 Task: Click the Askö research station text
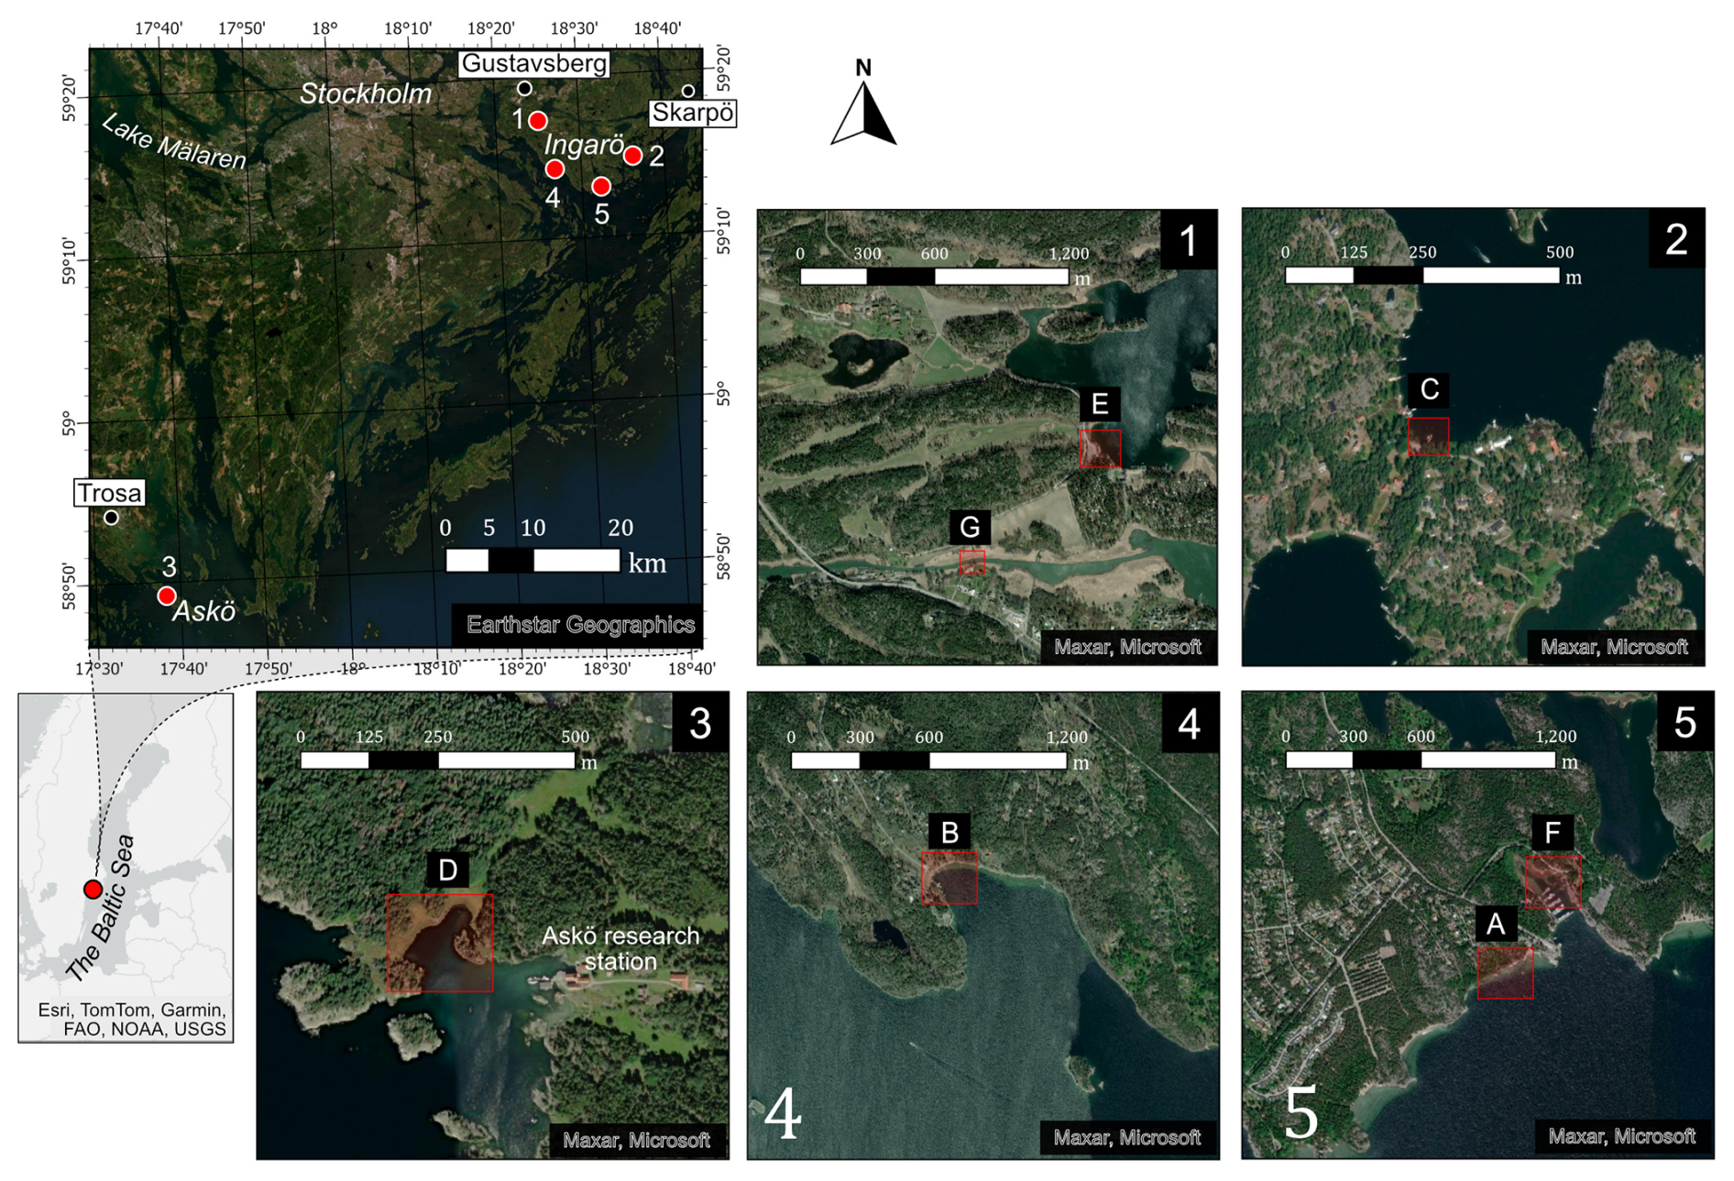(x=620, y=948)
